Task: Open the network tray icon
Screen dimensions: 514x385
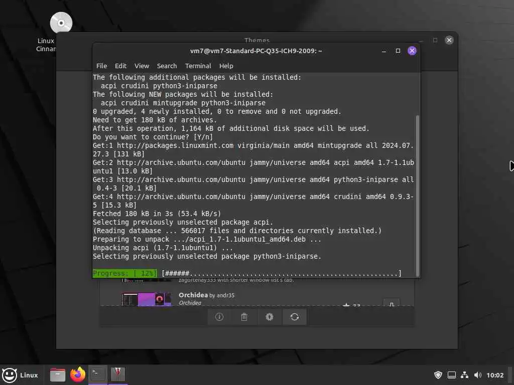Action: [464, 375]
